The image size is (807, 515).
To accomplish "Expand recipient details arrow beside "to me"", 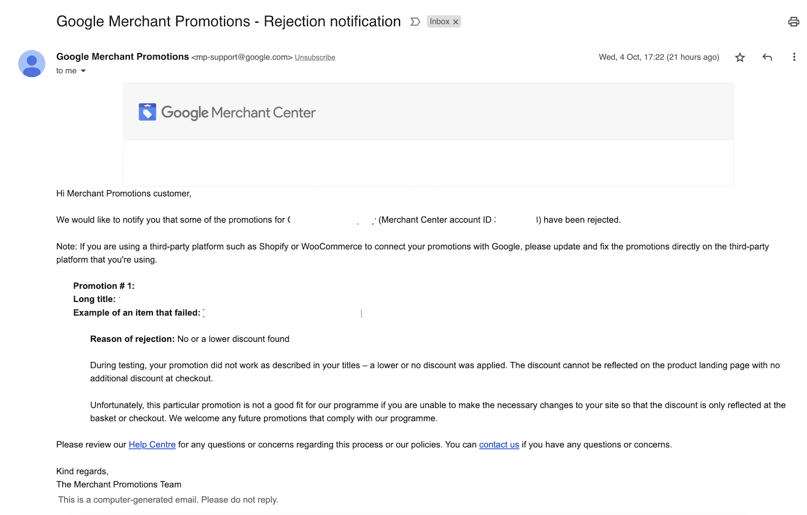I will 83,71.
